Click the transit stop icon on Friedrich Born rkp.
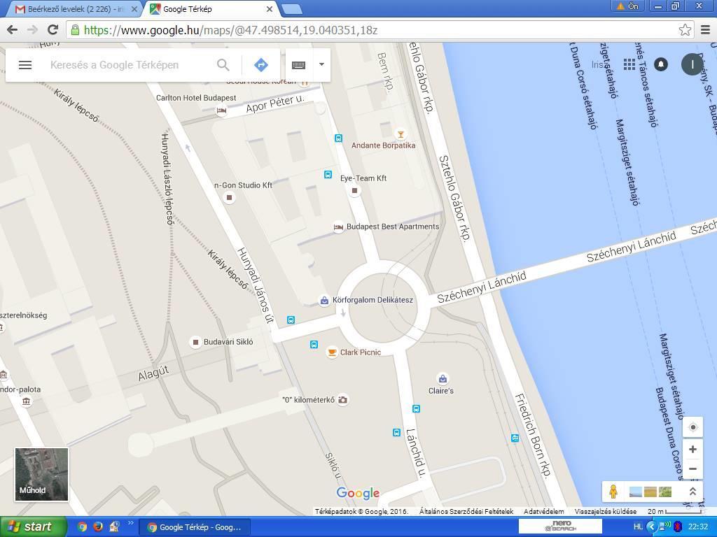This screenshot has height=537, width=717. coord(515,438)
